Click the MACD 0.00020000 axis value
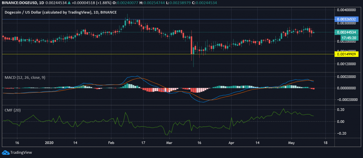 point(347,77)
